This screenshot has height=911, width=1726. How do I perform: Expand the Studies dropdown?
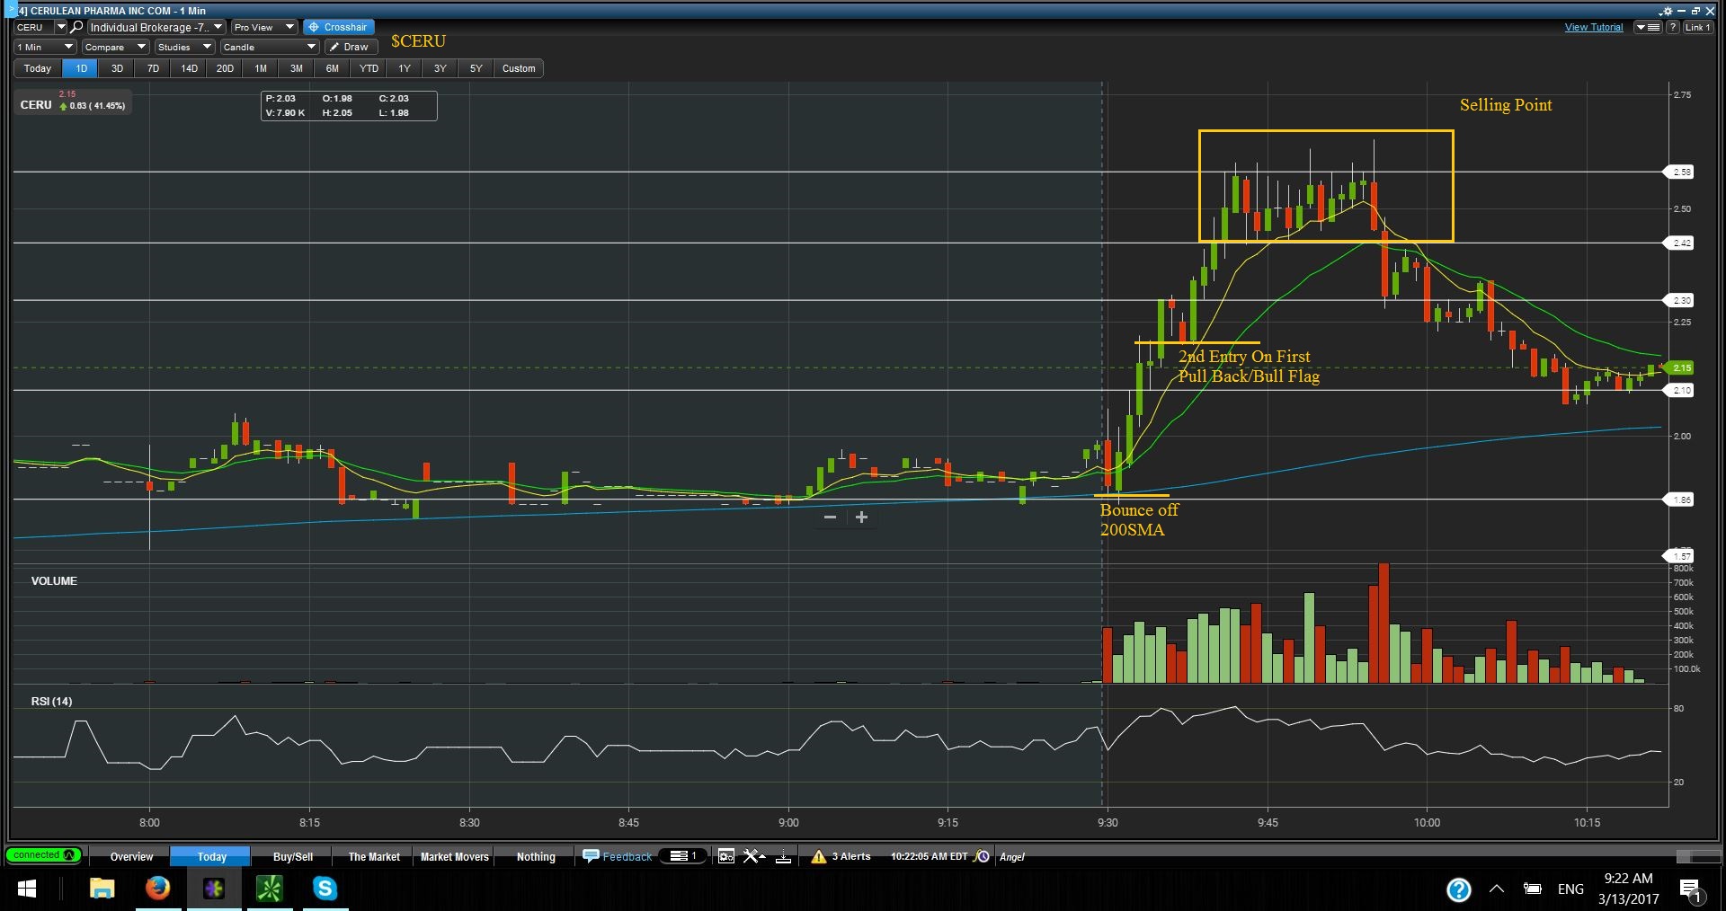[x=184, y=47]
